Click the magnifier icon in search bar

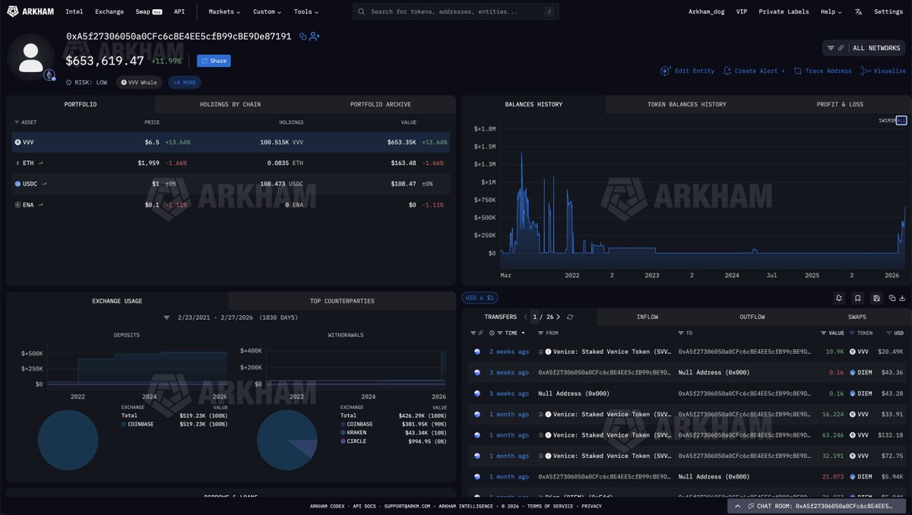[x=361, y=11]
